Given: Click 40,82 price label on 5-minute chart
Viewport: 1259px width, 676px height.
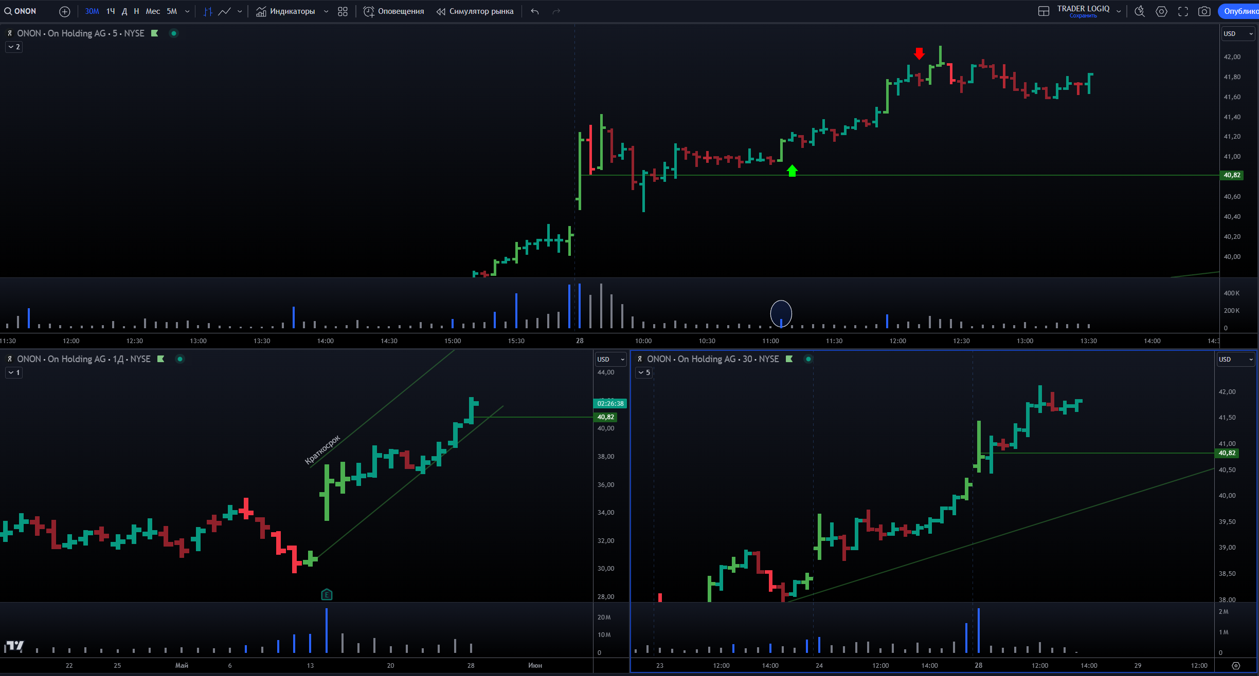Looking at the screenshot, I should pos(1232,175).
